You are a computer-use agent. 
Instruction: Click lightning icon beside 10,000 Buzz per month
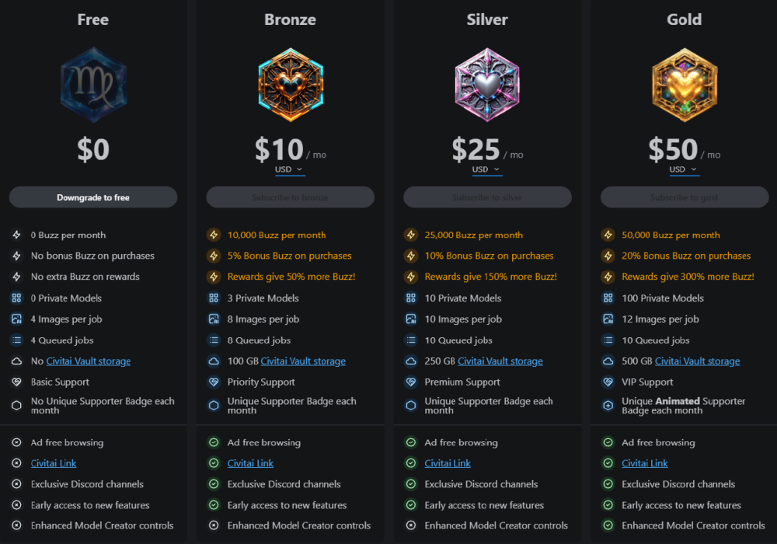pos(214,235)
